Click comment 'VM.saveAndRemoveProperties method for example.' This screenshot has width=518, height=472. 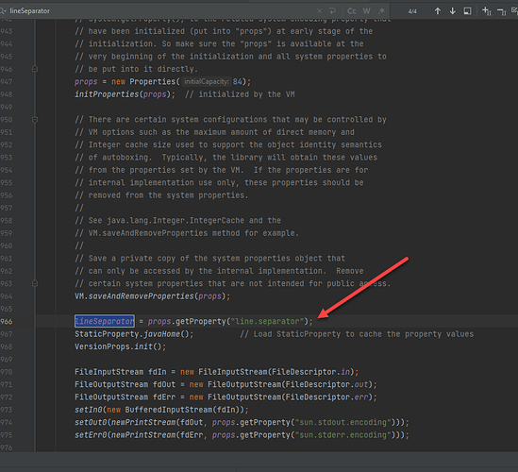pyautogui.click(x=187, y=233)
